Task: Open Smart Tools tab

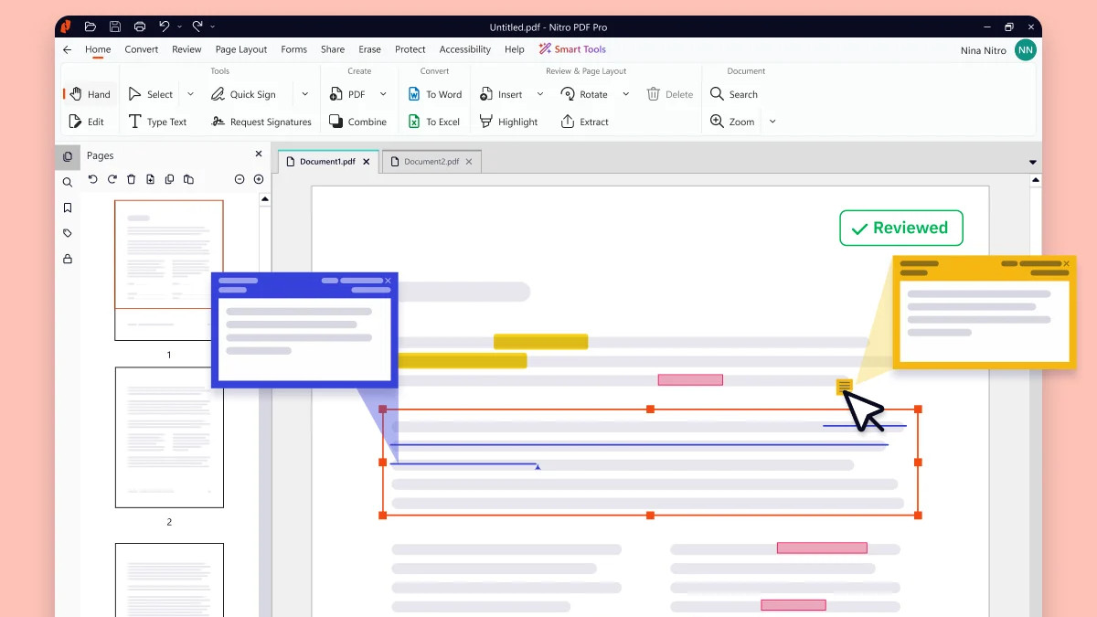Action: (x=572, y=49)
